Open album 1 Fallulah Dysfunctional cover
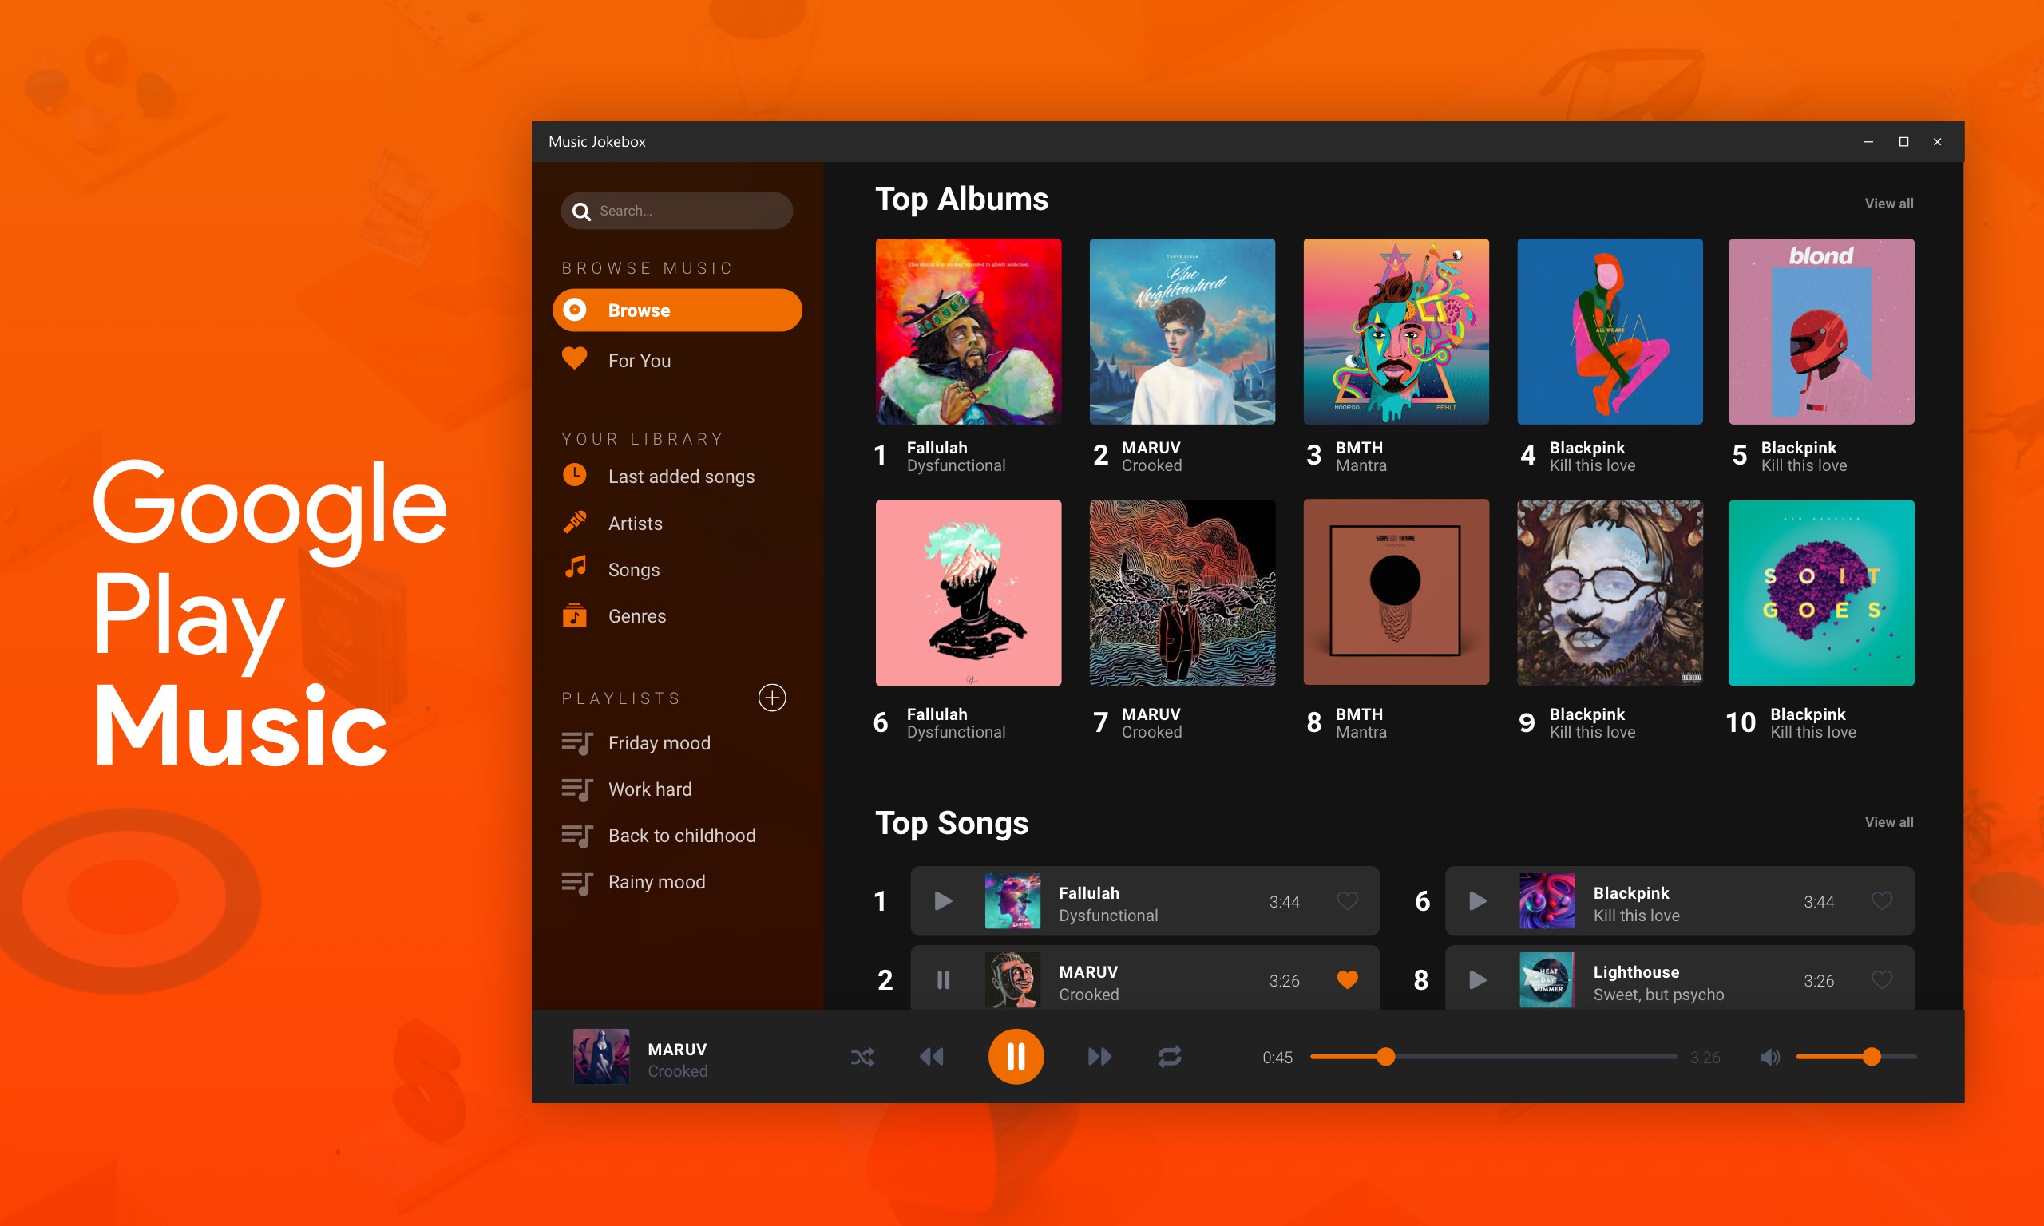 click(x=969, y=331)
